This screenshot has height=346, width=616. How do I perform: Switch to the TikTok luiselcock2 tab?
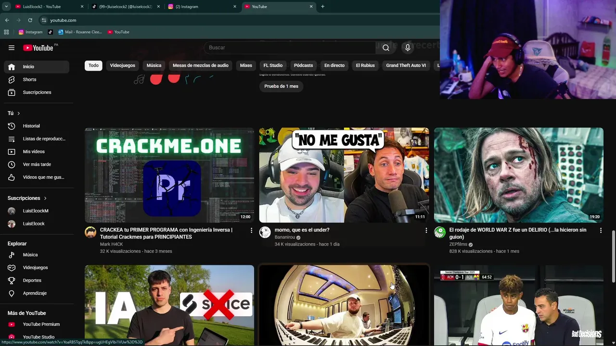coord(125,7)
